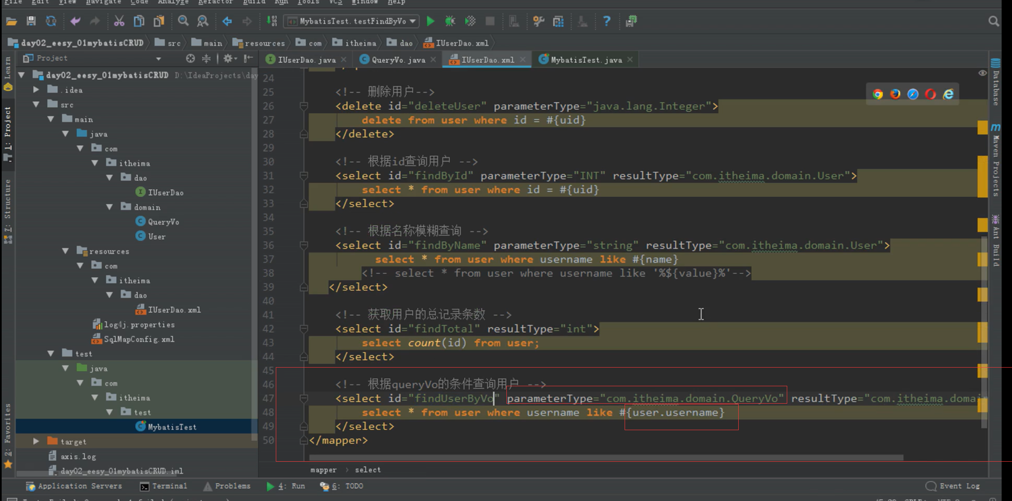Click the Debug bug icon
This screenshot has height=501, width=1012.
click(450, 21)
